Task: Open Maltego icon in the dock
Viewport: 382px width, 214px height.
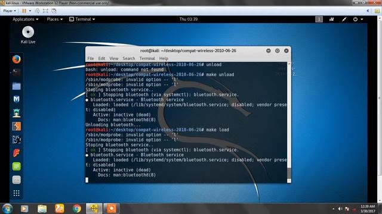Action: 16,140
